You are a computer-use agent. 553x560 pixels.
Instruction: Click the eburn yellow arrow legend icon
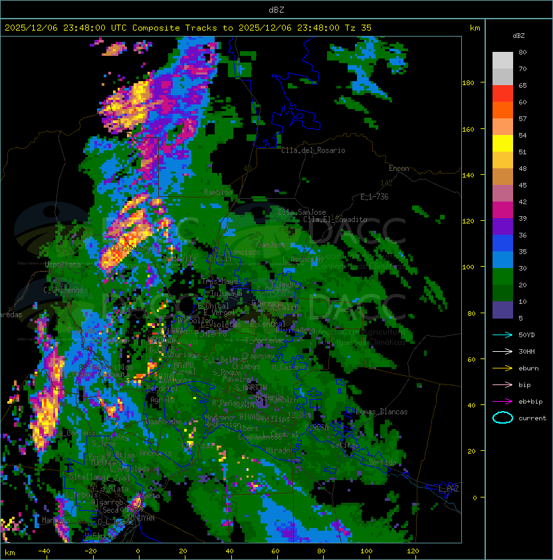click(502, 368)
